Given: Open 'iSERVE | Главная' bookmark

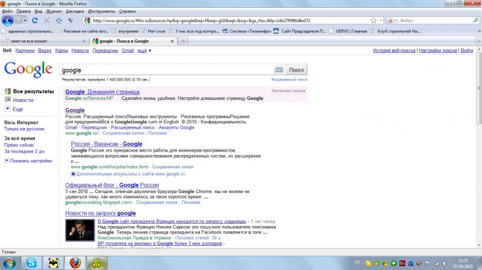Looking at the screenshot, I should click(348, 31).
